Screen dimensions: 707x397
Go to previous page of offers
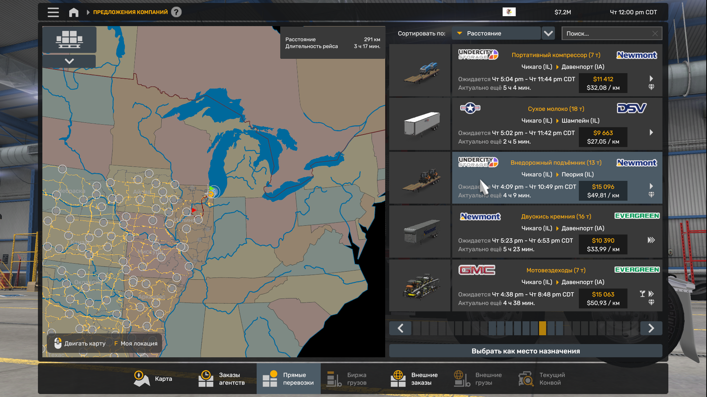400,328
